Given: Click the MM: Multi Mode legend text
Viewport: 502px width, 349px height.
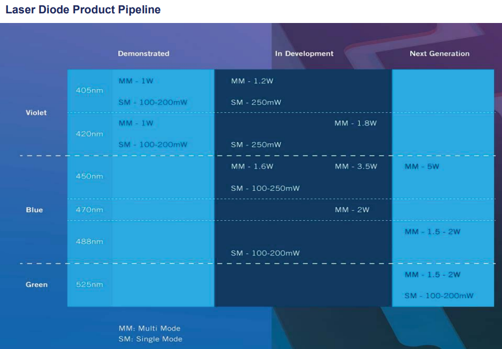Looking at the screenshot, I should (x=149, y=329).
